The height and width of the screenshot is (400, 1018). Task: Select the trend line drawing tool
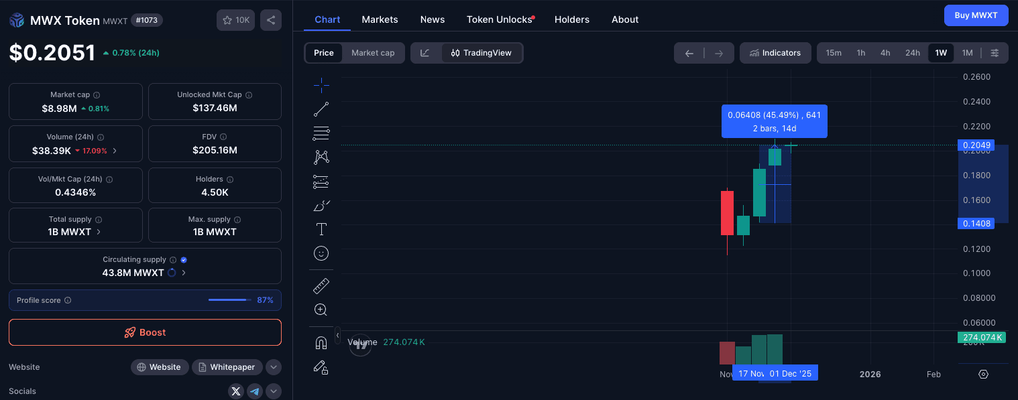pyautogui.click(x=321, y=109)
